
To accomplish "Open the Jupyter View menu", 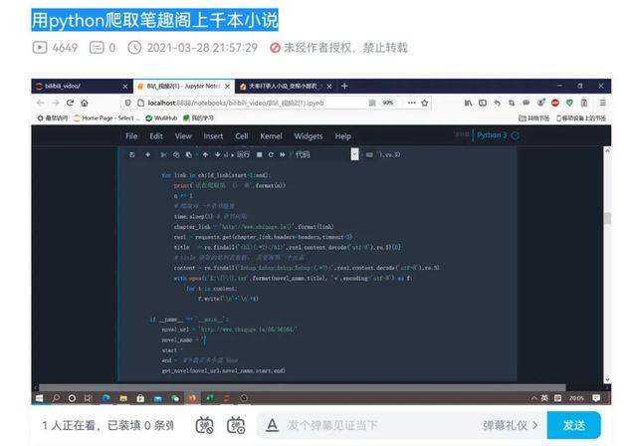I will pyautogui.click(x=183, y=136).
